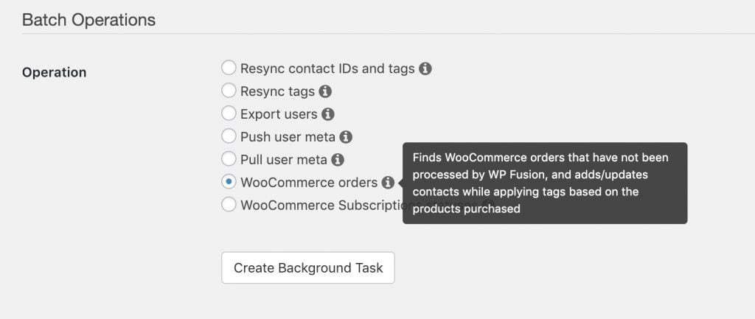Select WooCommerce Subscriptions radio button
The height and width of the screenshot is (319, 755).
[229, 205]
